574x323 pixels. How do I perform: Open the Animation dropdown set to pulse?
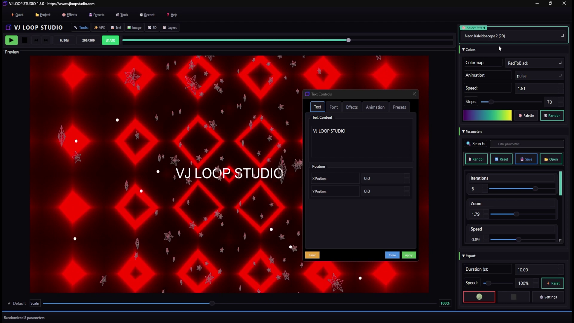(x=539, y=76)
